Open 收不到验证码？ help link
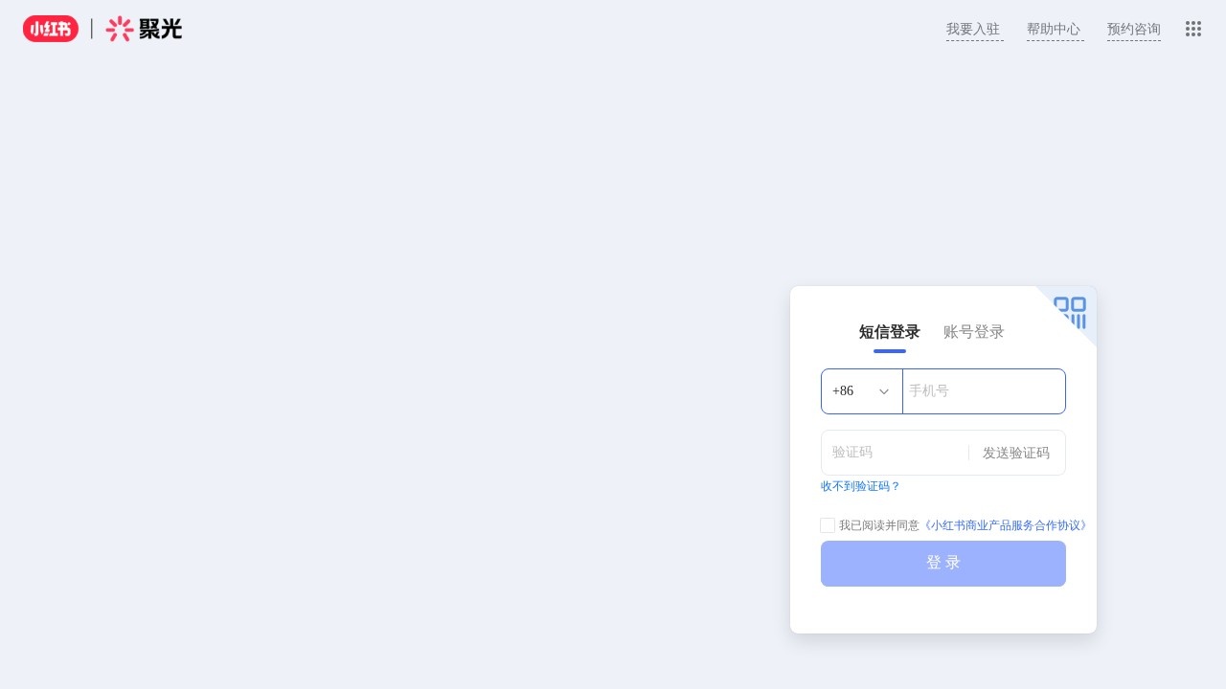 point(861,486)
